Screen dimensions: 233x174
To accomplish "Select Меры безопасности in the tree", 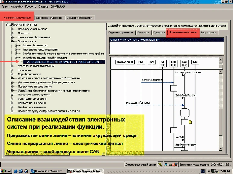I will point(29,74).
